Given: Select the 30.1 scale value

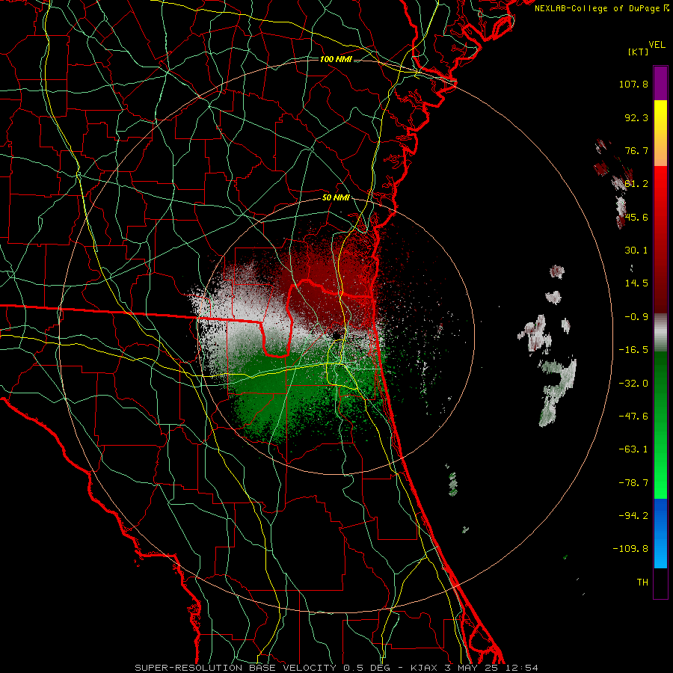Looking at the screenshot, I should click(636, 251).
